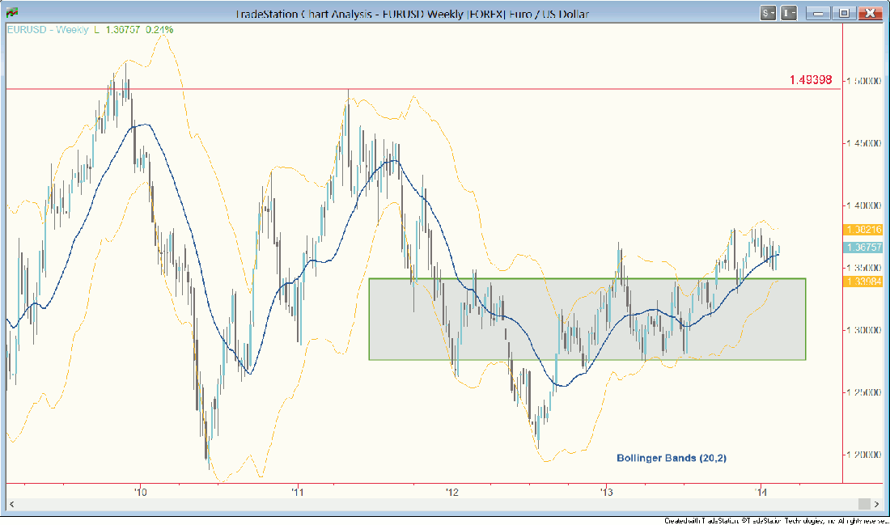The height and width of the screenshot is (525, 890).
Task: Click the red 1.49398 horizontal line label
Action: click(810, 80)
